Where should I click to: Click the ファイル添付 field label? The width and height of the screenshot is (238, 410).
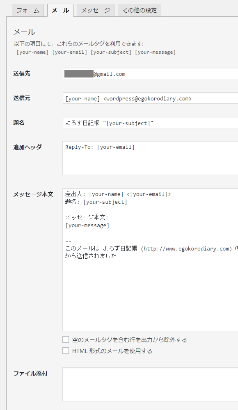[30, 374]
